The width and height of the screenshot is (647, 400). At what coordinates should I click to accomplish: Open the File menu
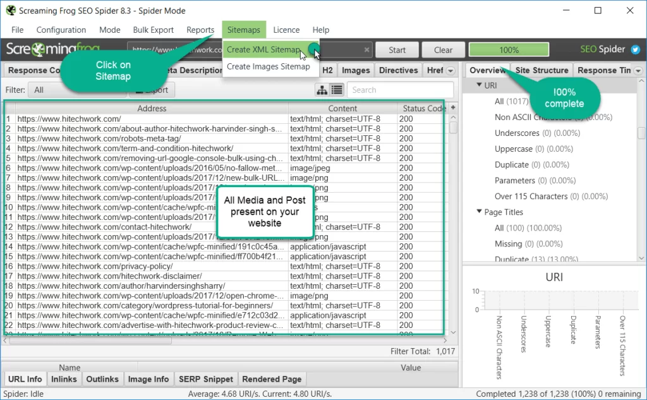tap(17, 30)
